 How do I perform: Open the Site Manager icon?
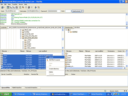point(2,7)
